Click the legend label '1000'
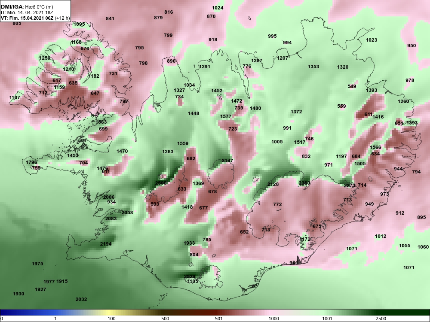This screenshot has height=322, width=430. tap(273, 319)
